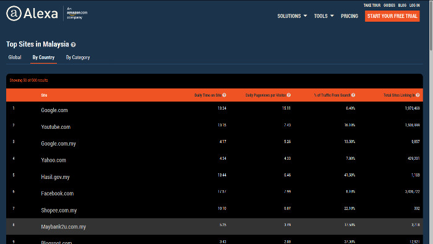The width and height of the screenshot is (433, 244).
Task: Click the Showing 50 of 500 results text
Action: (x=28, y=81)
